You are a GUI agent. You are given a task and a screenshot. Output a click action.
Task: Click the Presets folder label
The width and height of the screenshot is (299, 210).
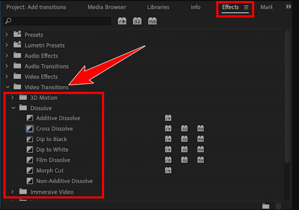click(34, 35)
